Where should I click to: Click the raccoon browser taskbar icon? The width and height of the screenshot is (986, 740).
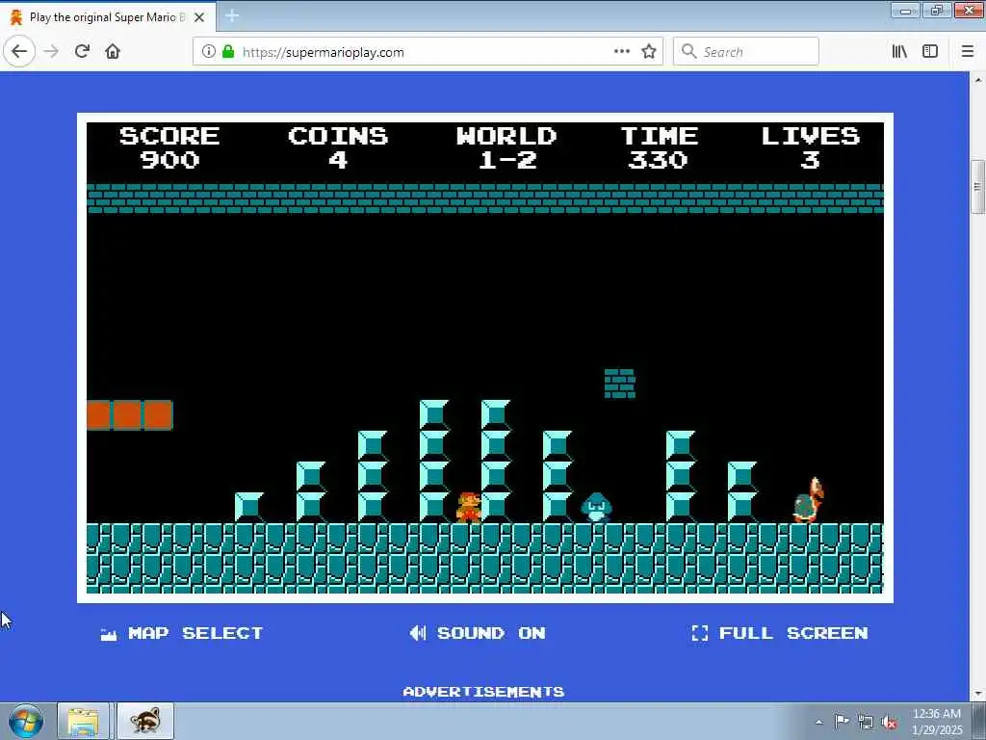tap(145, 721)
